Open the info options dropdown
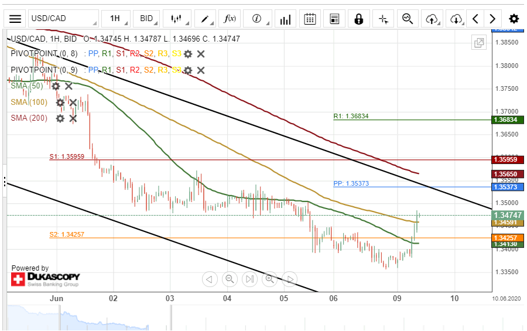The height and width of the screenshot is (331, 527). tap(258, 19)
